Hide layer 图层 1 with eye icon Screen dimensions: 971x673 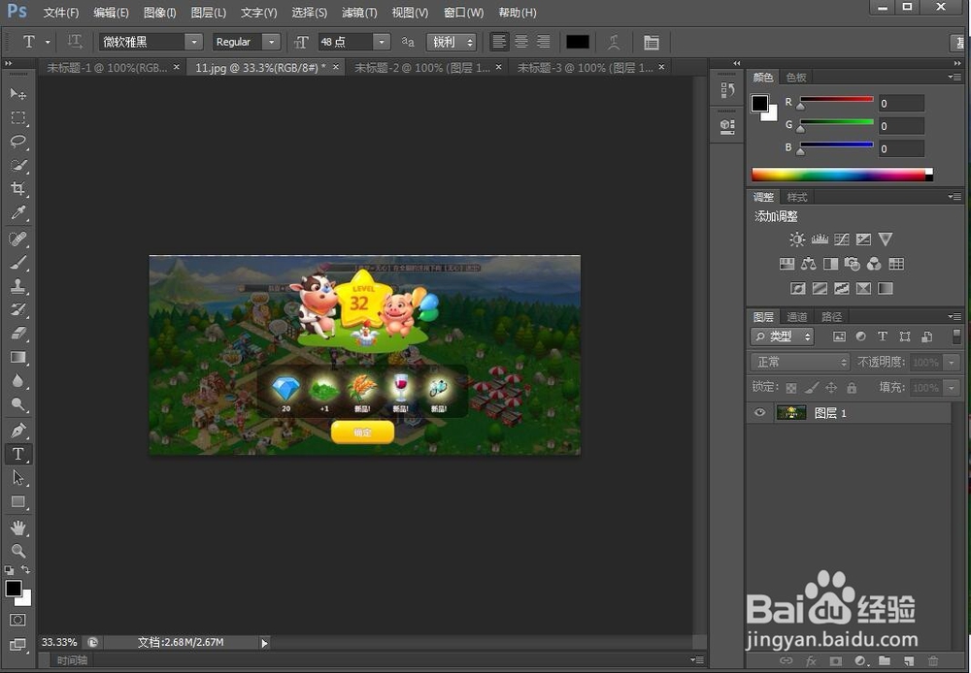[x=759, y=412]
